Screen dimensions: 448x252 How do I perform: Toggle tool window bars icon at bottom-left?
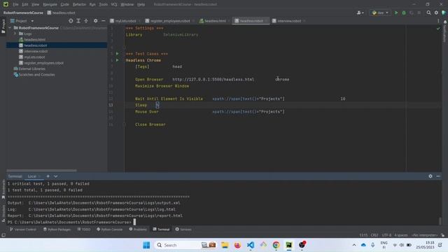(x=3, y=235)
